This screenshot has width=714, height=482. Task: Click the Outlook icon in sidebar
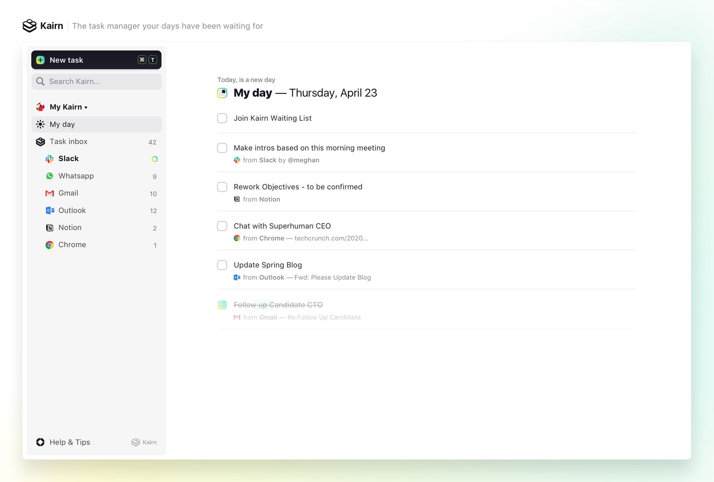click(x=50, y=211)
